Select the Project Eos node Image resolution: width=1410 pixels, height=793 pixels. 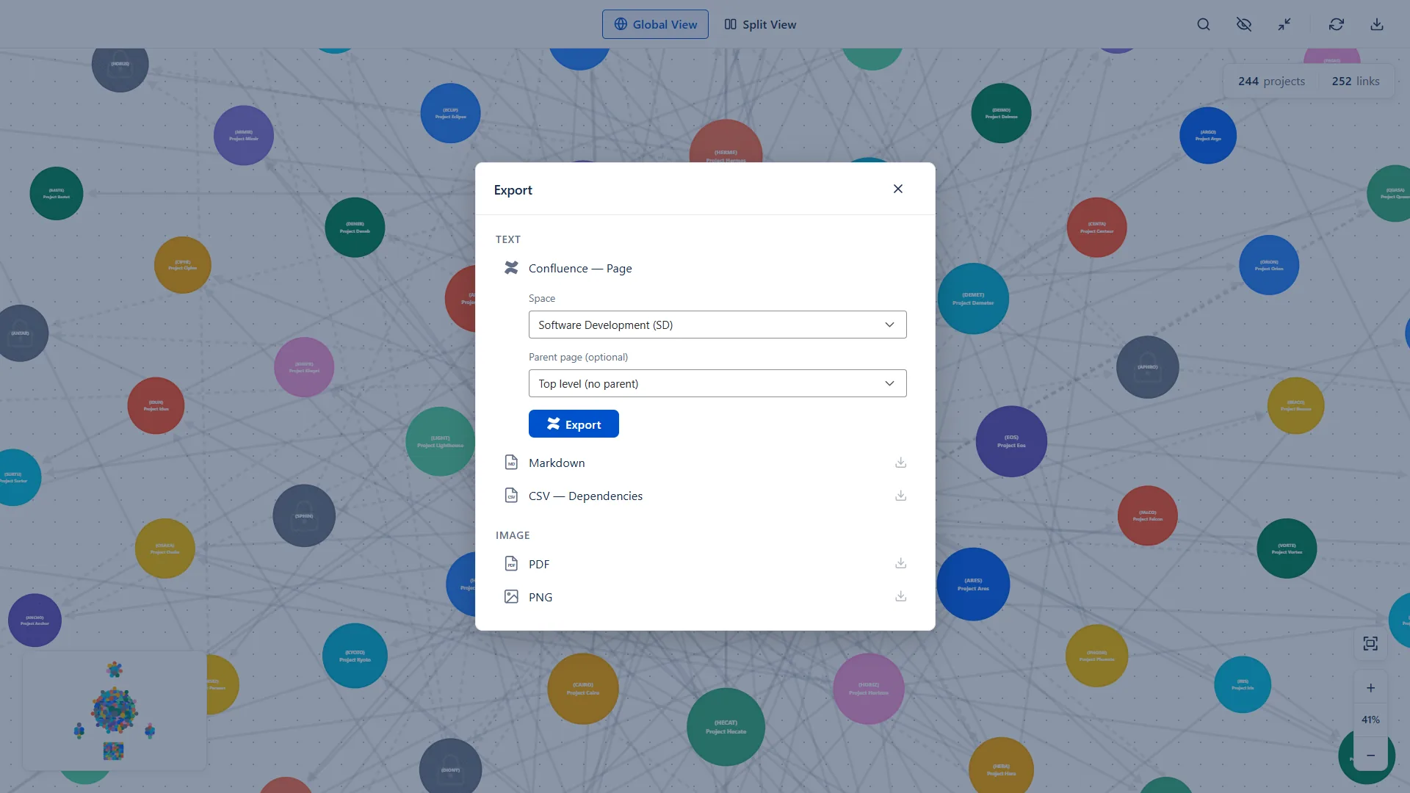point(1011,441)
